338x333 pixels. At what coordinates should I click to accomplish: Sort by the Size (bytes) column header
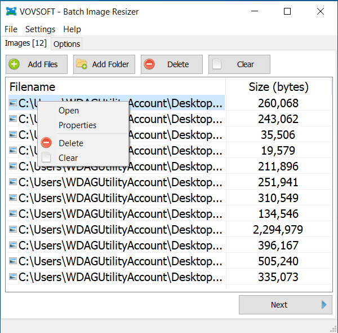tap(278, 87)
